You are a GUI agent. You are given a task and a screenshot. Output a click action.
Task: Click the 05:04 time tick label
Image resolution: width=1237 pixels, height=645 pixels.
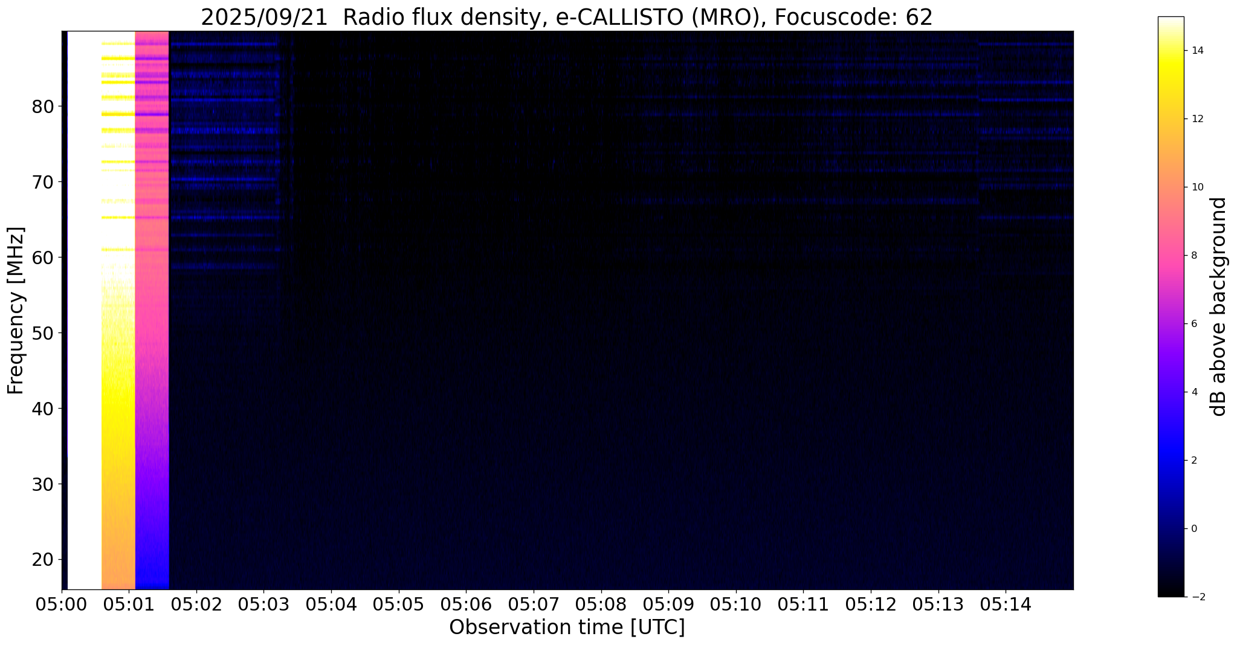coord(331,604)
